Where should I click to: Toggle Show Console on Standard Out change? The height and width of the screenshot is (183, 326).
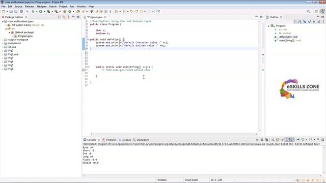pyautogui.click(x=287, y=140)
